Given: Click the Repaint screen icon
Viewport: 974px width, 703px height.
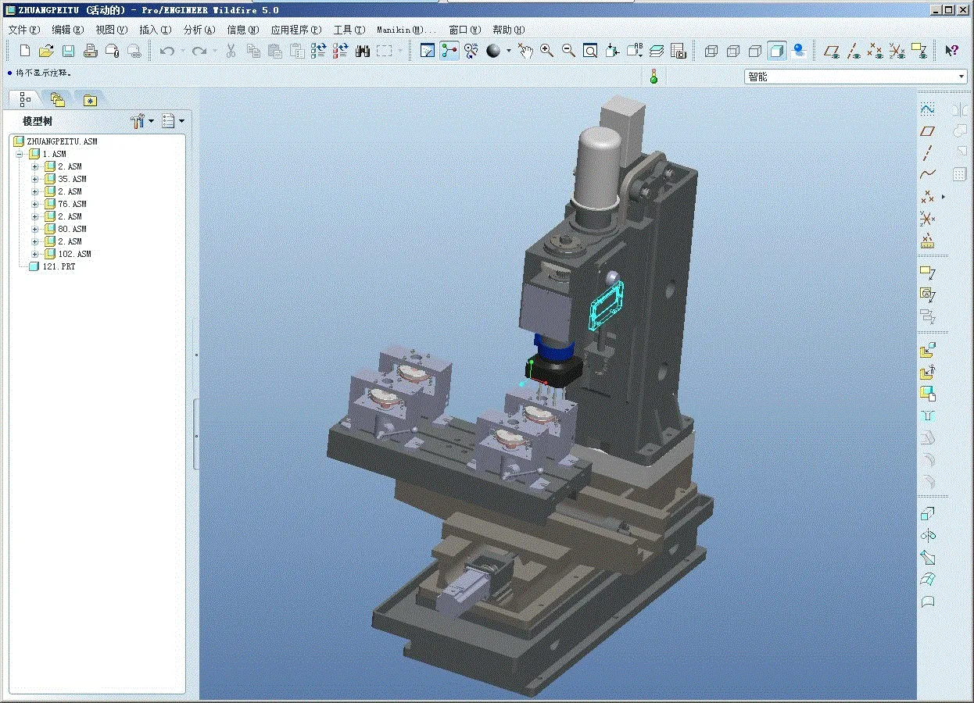Looking at the screenshot, I should click(428, 51).
